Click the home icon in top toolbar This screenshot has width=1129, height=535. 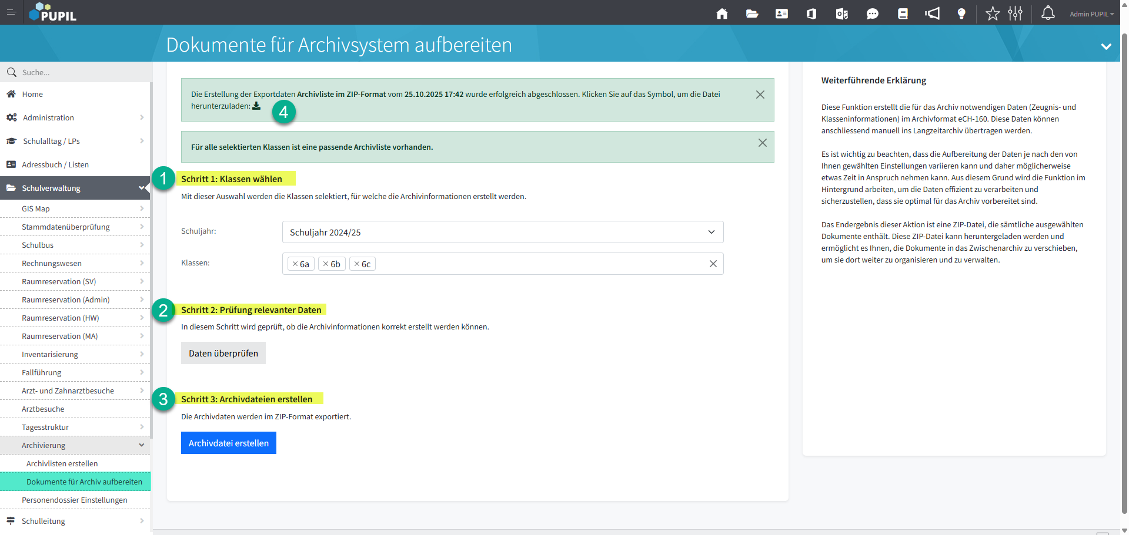coord(722,14)
